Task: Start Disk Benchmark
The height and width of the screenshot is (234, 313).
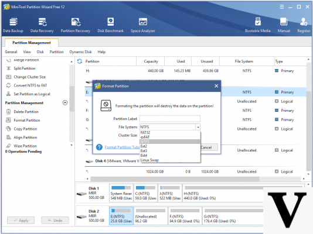Action: (111, 25)
